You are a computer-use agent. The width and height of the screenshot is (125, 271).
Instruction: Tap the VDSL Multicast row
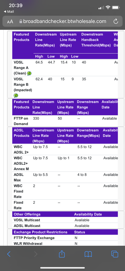point(65,220)
